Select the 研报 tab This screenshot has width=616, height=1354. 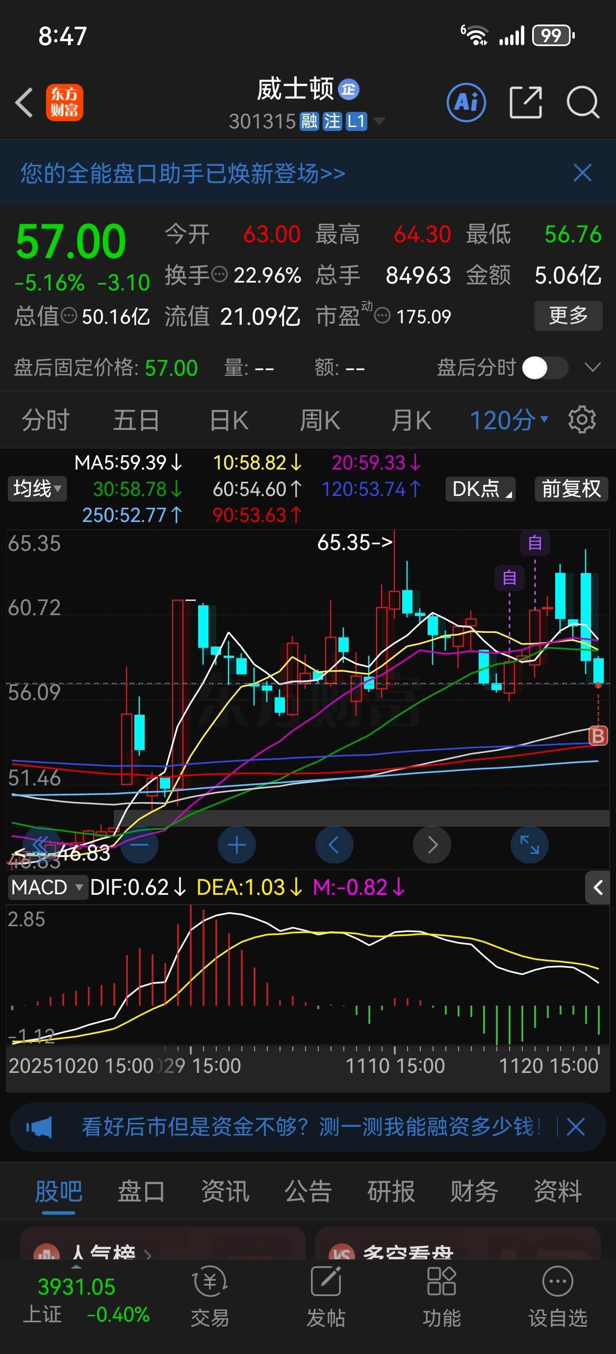coord(391,1191)
